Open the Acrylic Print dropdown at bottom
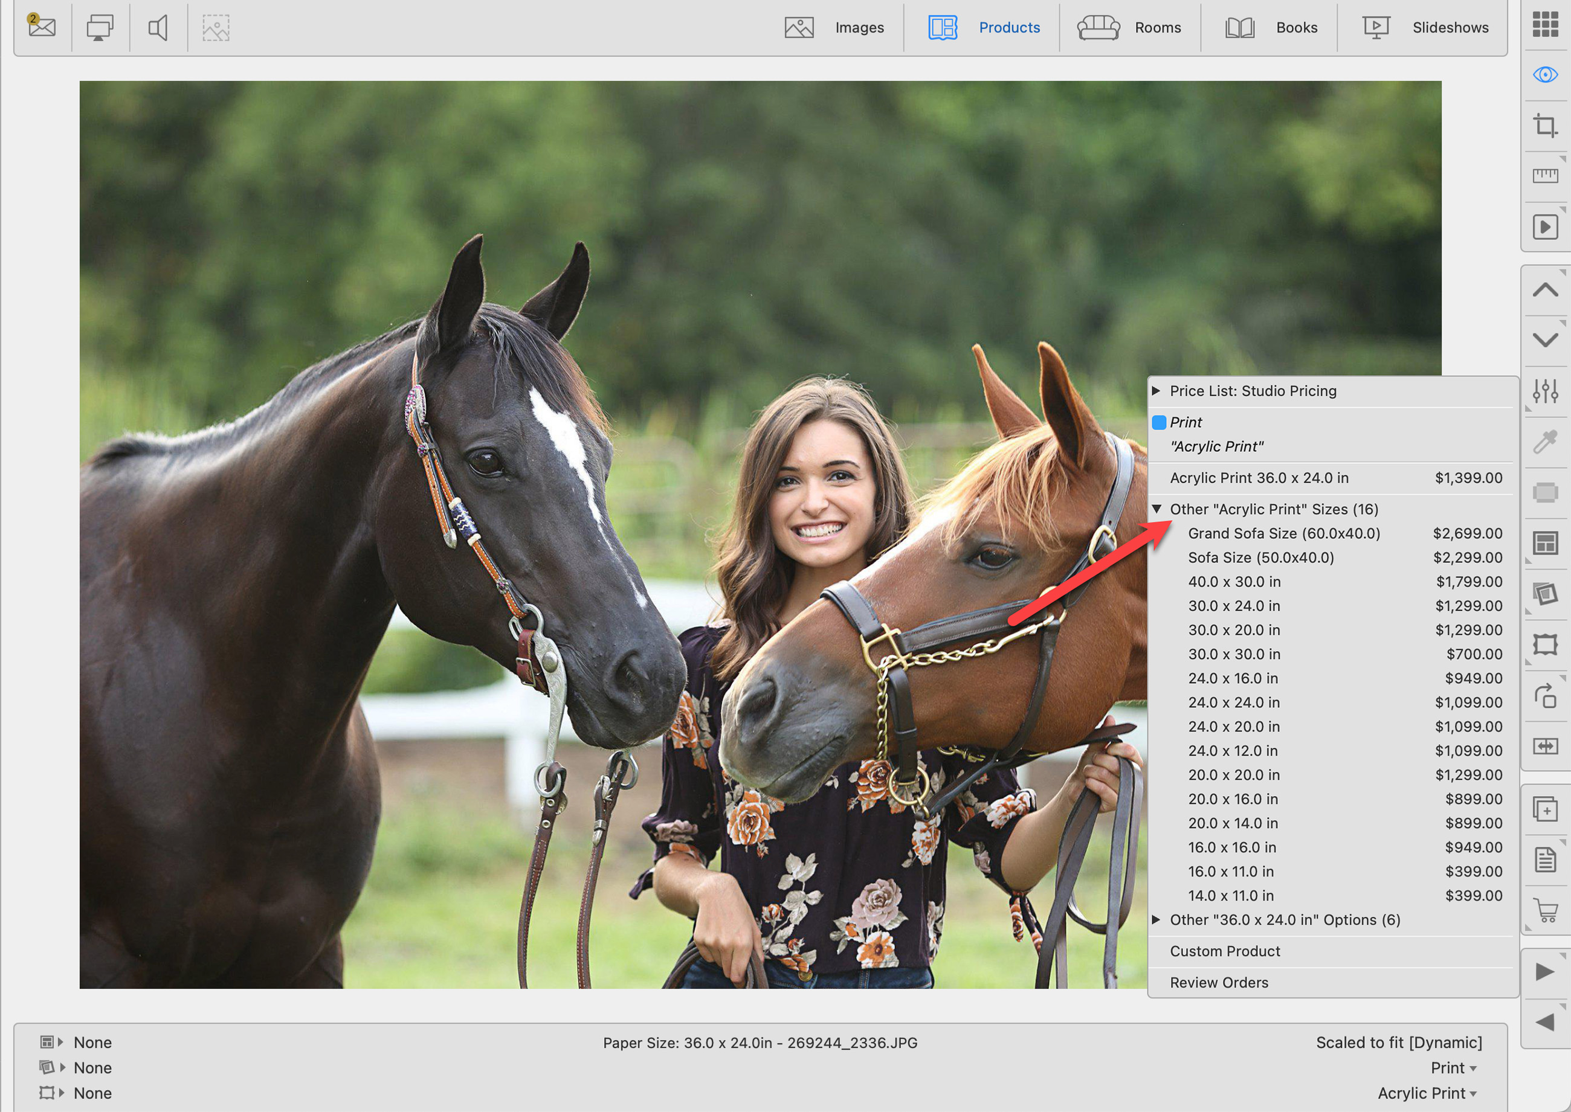1571x1112 pixels. pyautogui.click(x=1427, y=1093)
